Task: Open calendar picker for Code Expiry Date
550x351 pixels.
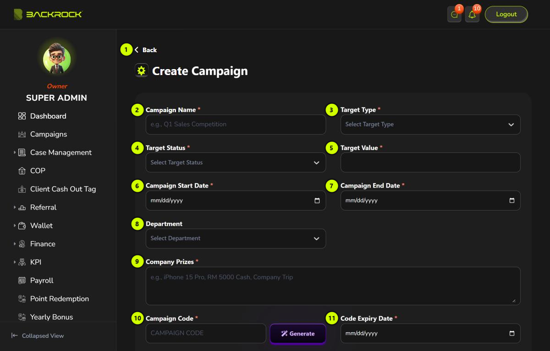Action: [x=512, y=333]
